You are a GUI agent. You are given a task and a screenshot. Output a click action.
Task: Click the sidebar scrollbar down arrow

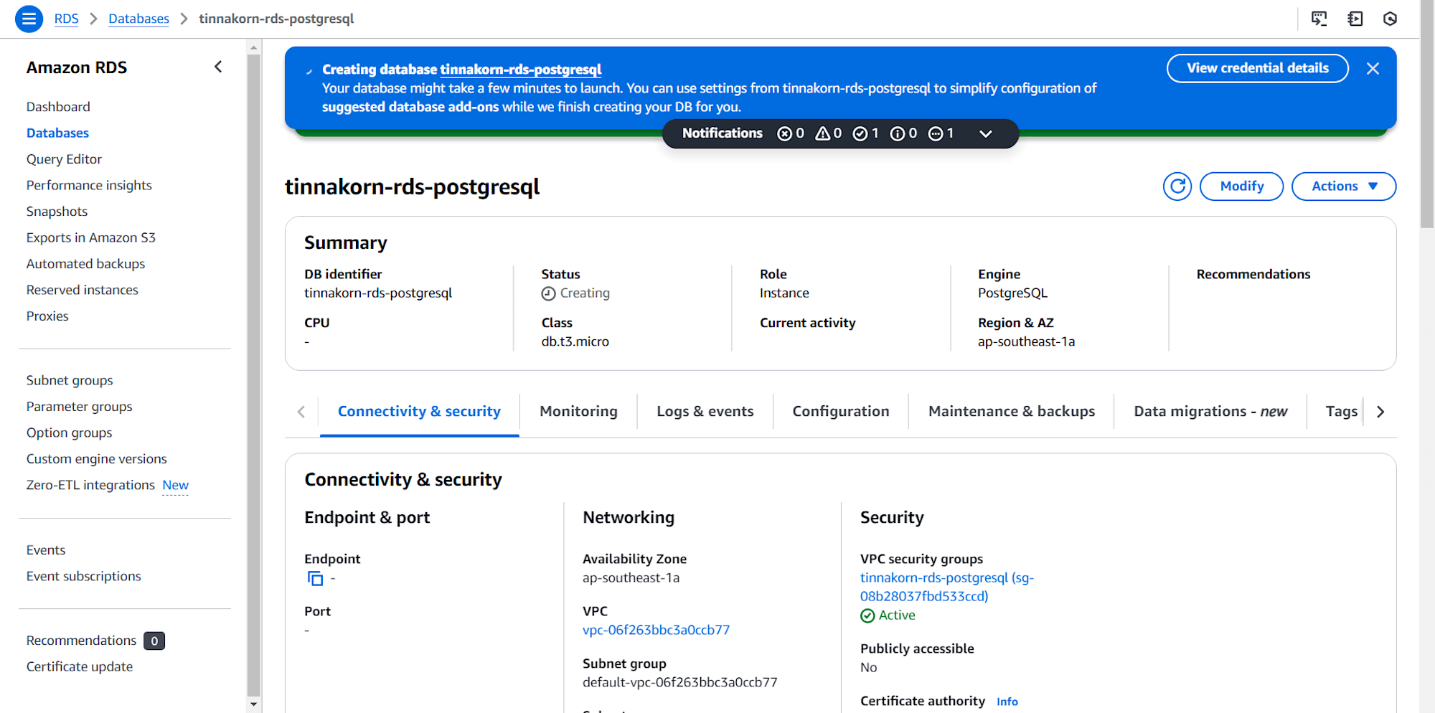[x=253, y=704]
